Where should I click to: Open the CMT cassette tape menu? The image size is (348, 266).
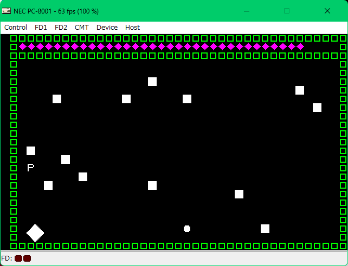click(82, 27)
